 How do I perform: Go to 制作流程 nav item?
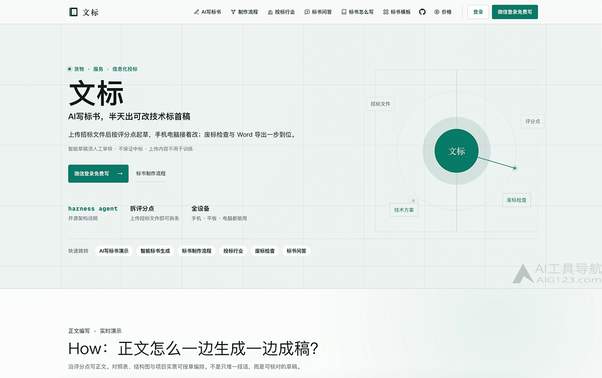244,12
